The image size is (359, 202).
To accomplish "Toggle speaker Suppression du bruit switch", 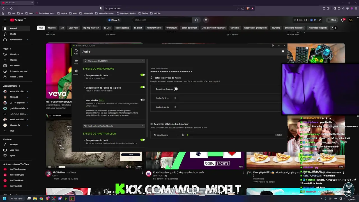I will (x=142, y=140).
